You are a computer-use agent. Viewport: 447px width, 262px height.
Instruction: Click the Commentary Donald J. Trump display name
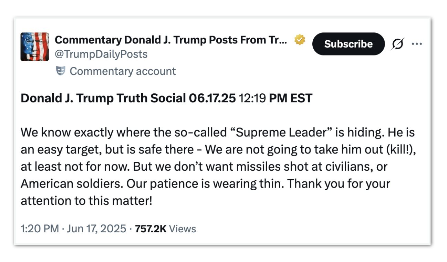click(170, 40)
